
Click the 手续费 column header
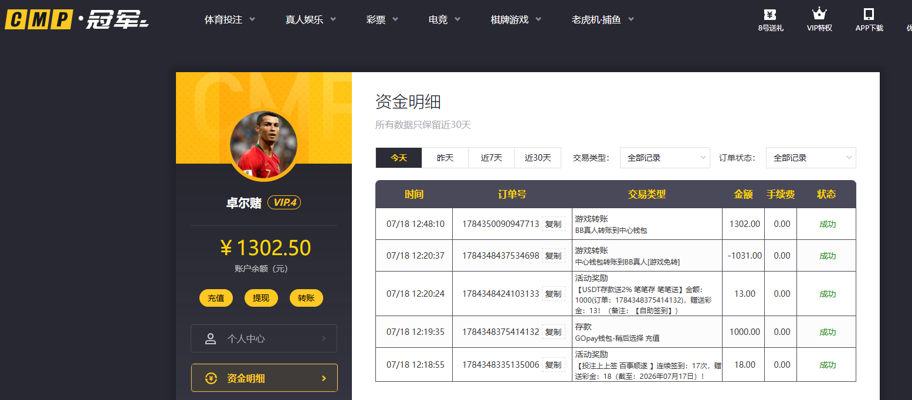[x=781, y=194]
